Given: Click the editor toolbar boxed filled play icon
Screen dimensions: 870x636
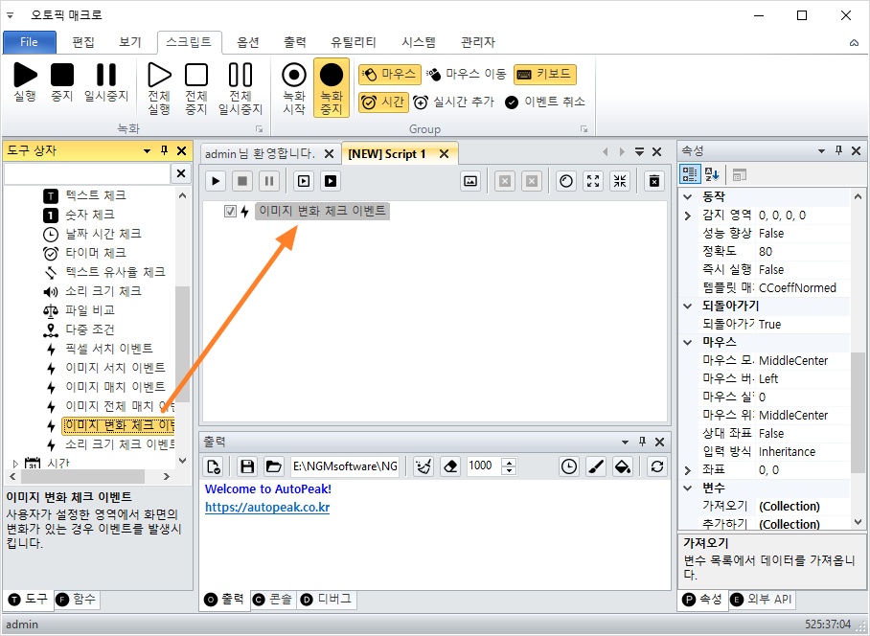Looking at the screenshot, I should pyautogui.click(x=331, y=181).
